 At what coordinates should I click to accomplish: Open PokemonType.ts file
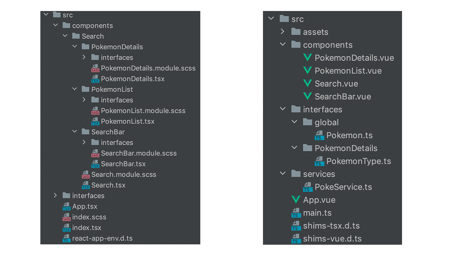[x=359, y=161]
